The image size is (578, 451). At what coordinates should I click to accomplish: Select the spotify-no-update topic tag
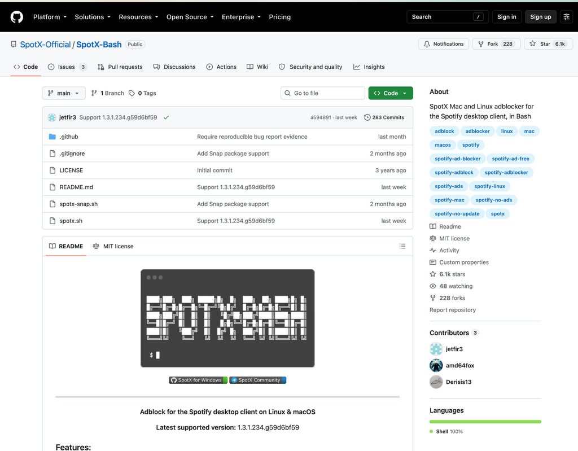pos(457,214)
